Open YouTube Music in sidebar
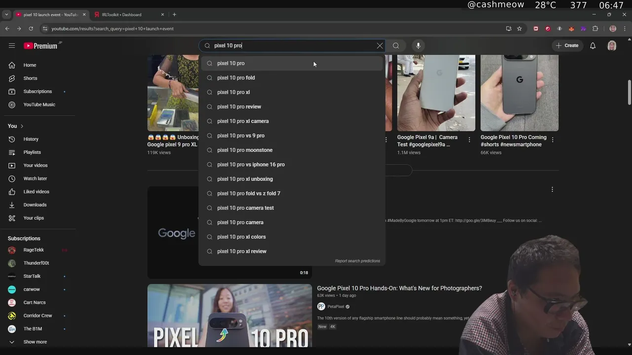This screenshot has width=632, height=355. click(x=39, y=105)
